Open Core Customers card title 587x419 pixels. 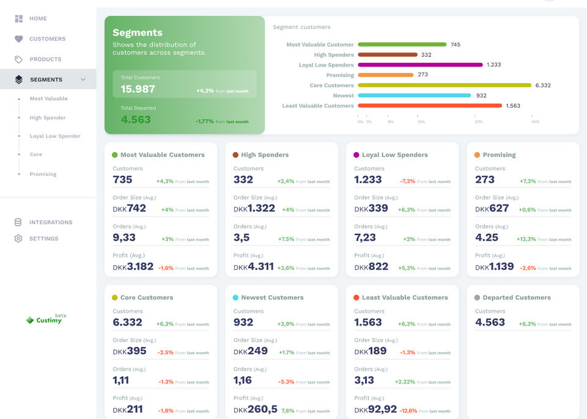[x=147, y=297]
